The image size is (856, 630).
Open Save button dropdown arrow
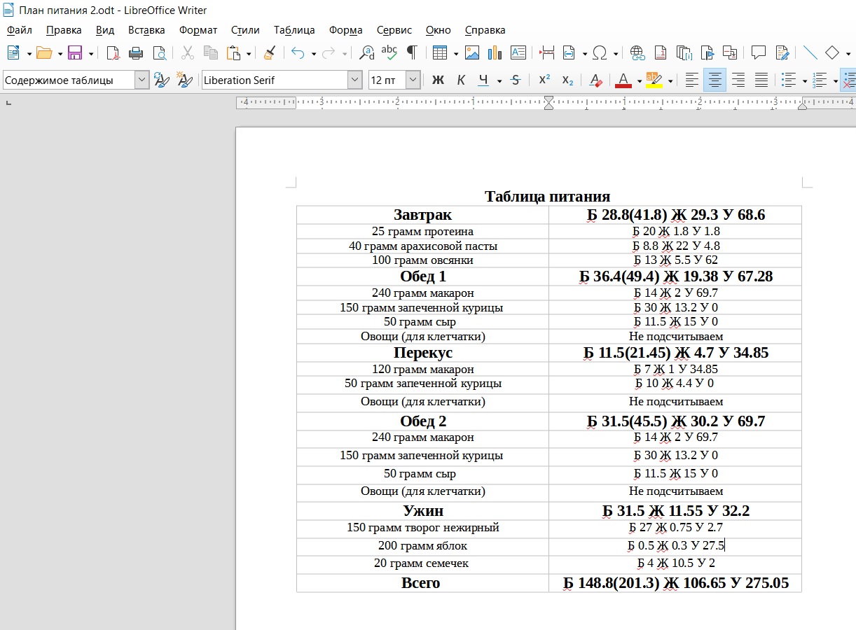(x=91, y=52)
